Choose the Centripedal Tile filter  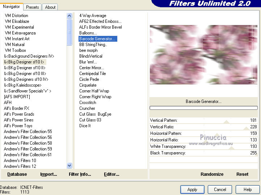(93, 74)
